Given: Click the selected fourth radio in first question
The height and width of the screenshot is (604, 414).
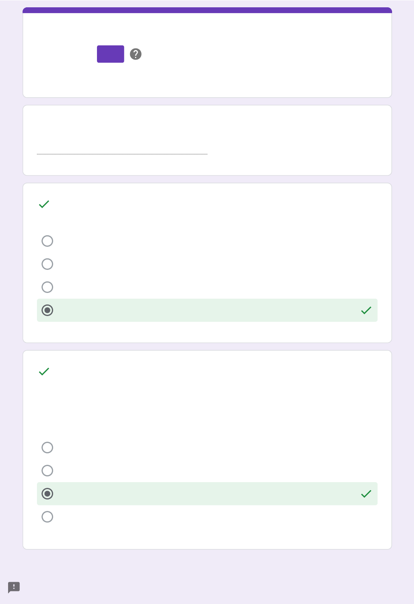Looking at the screenshot, I should click(x=47, y=310).
